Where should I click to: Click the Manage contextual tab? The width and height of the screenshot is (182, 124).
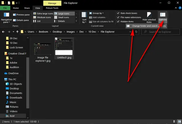pos(52,3)
